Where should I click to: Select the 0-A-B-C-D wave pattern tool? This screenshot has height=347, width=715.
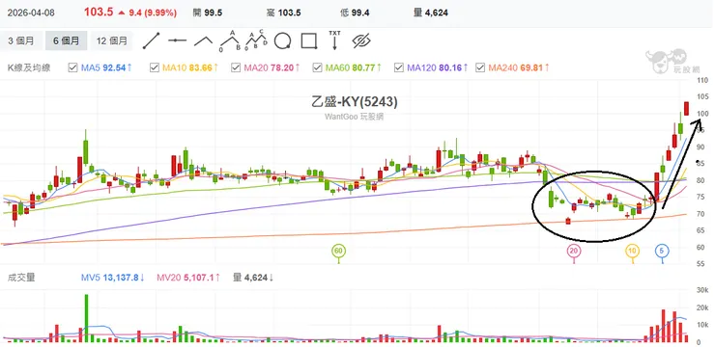click(256, 40)
